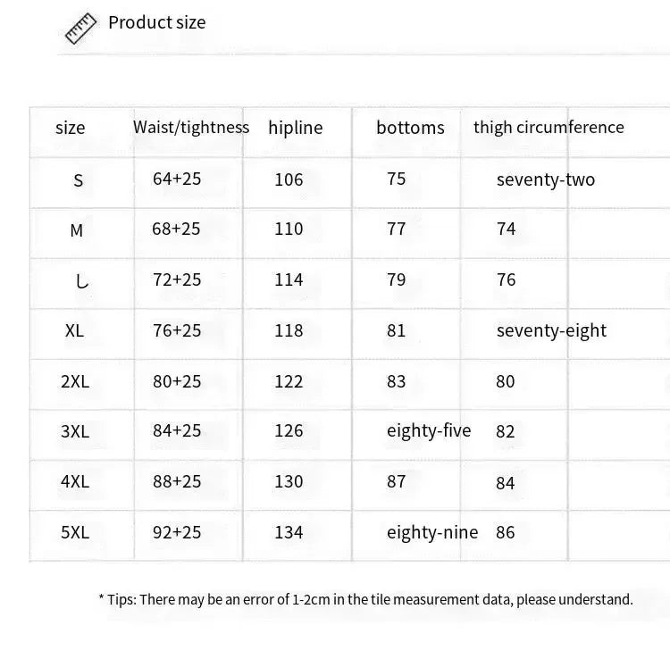Click the ruler icon beside Product size
Image resolution: width=670 pixels, height=659 pixels.
click(x=80, y=29)
